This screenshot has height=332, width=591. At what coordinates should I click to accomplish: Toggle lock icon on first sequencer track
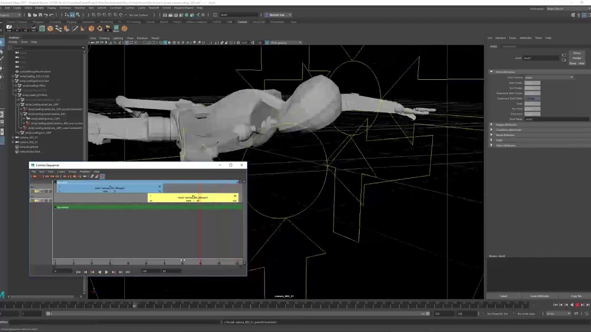(32, 191)
